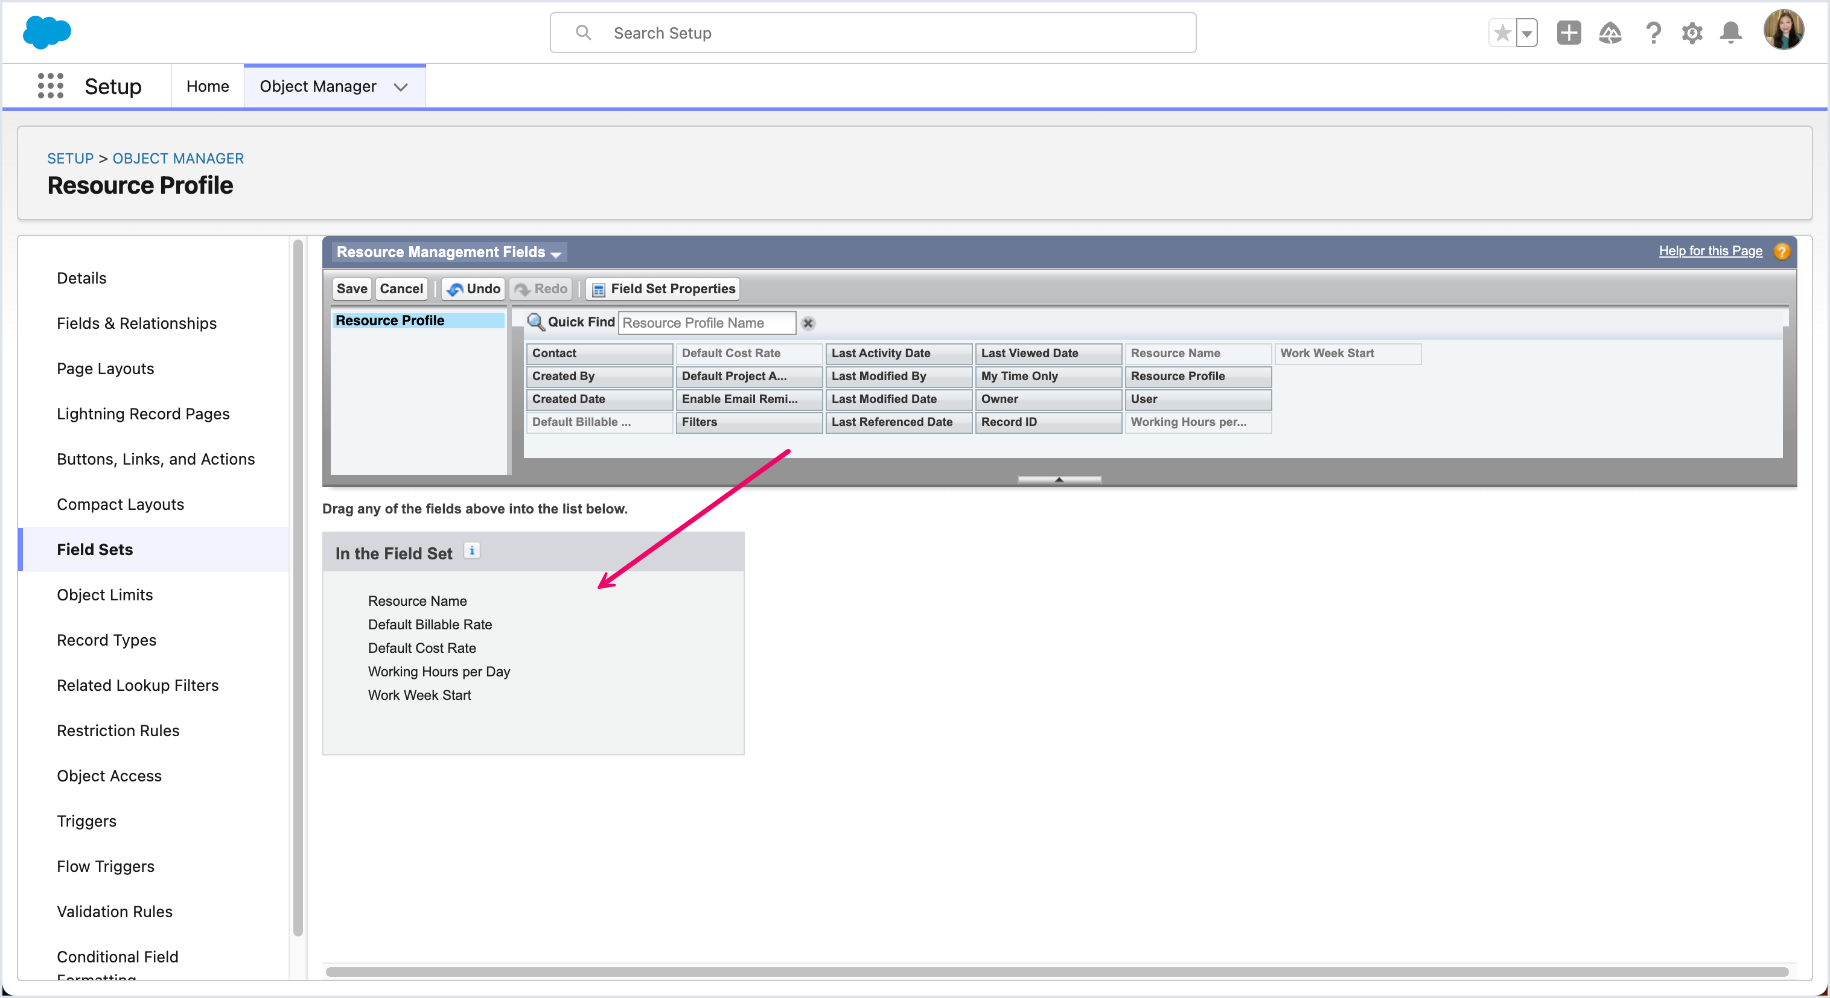
Task: Select the Filters field
Action: [x=750, y=422]
